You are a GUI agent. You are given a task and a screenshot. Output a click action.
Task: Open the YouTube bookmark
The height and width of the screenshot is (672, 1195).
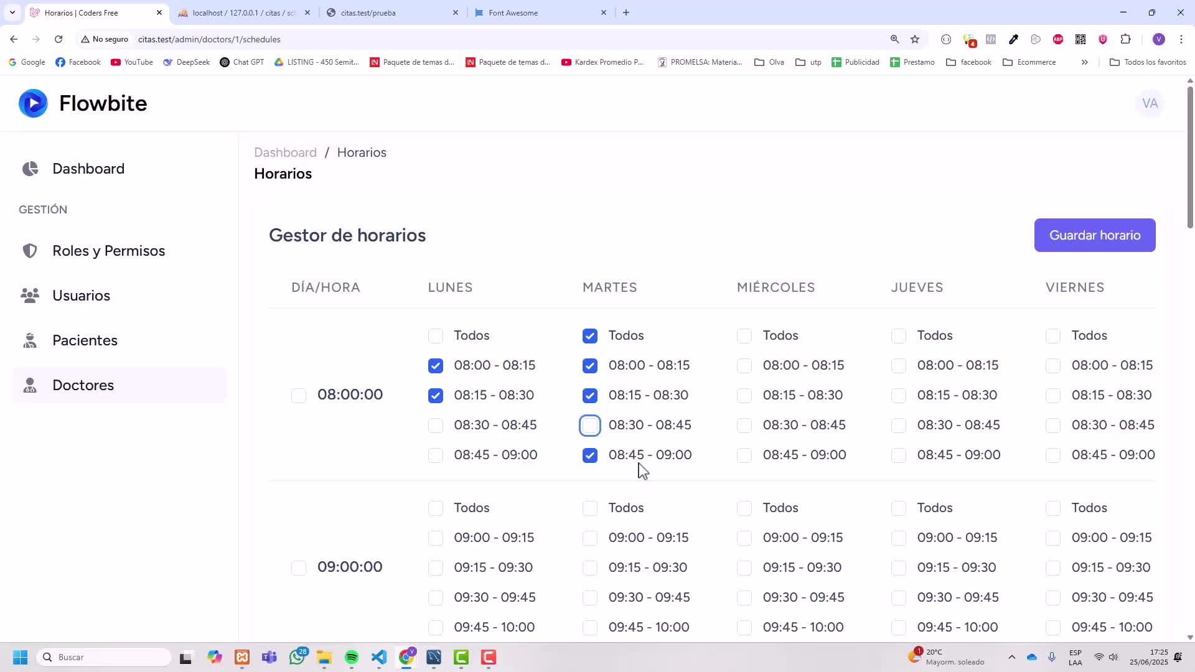(x=132, y=62)
